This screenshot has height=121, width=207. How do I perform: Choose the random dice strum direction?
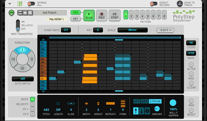click(147, 111)
